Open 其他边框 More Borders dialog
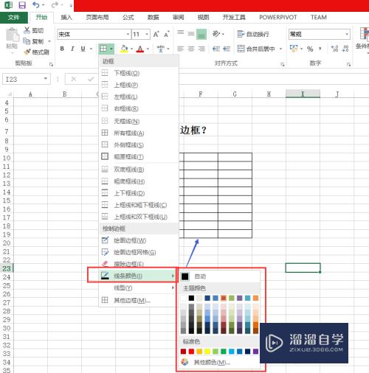Viewport: 369px width, 373px height. 138,300
